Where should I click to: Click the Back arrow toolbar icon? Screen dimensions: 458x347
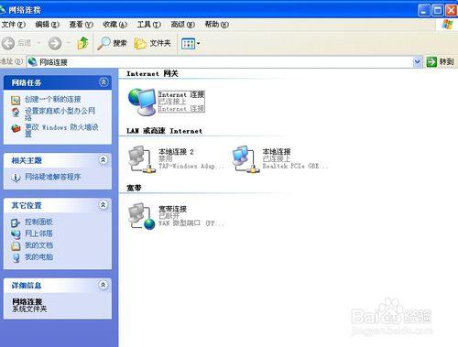8,43
